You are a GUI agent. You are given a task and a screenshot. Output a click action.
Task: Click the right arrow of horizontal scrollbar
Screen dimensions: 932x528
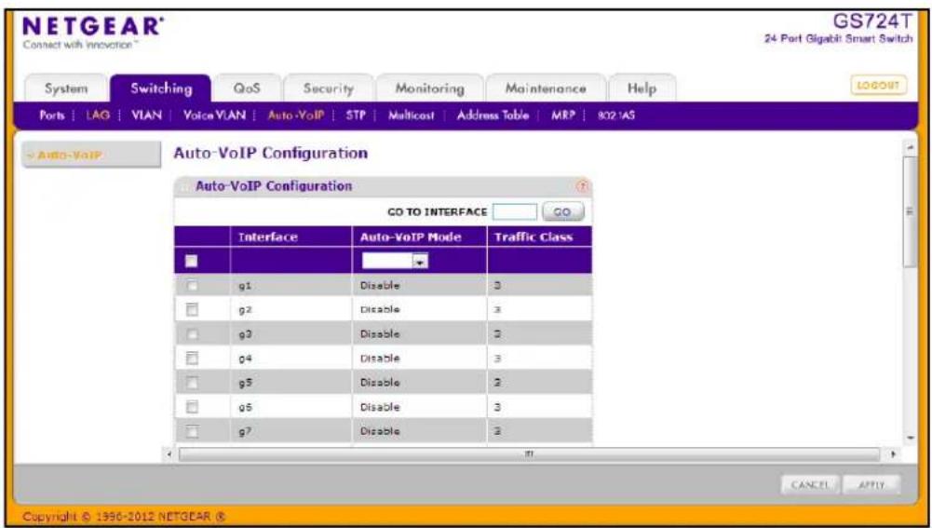click(893, 454)
